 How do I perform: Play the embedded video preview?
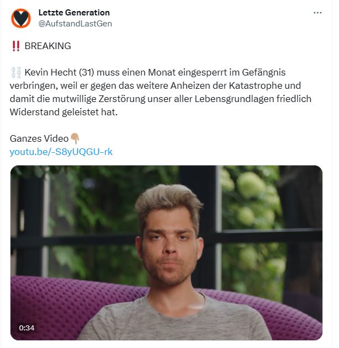pyautogui.click(x=166, y=253)
